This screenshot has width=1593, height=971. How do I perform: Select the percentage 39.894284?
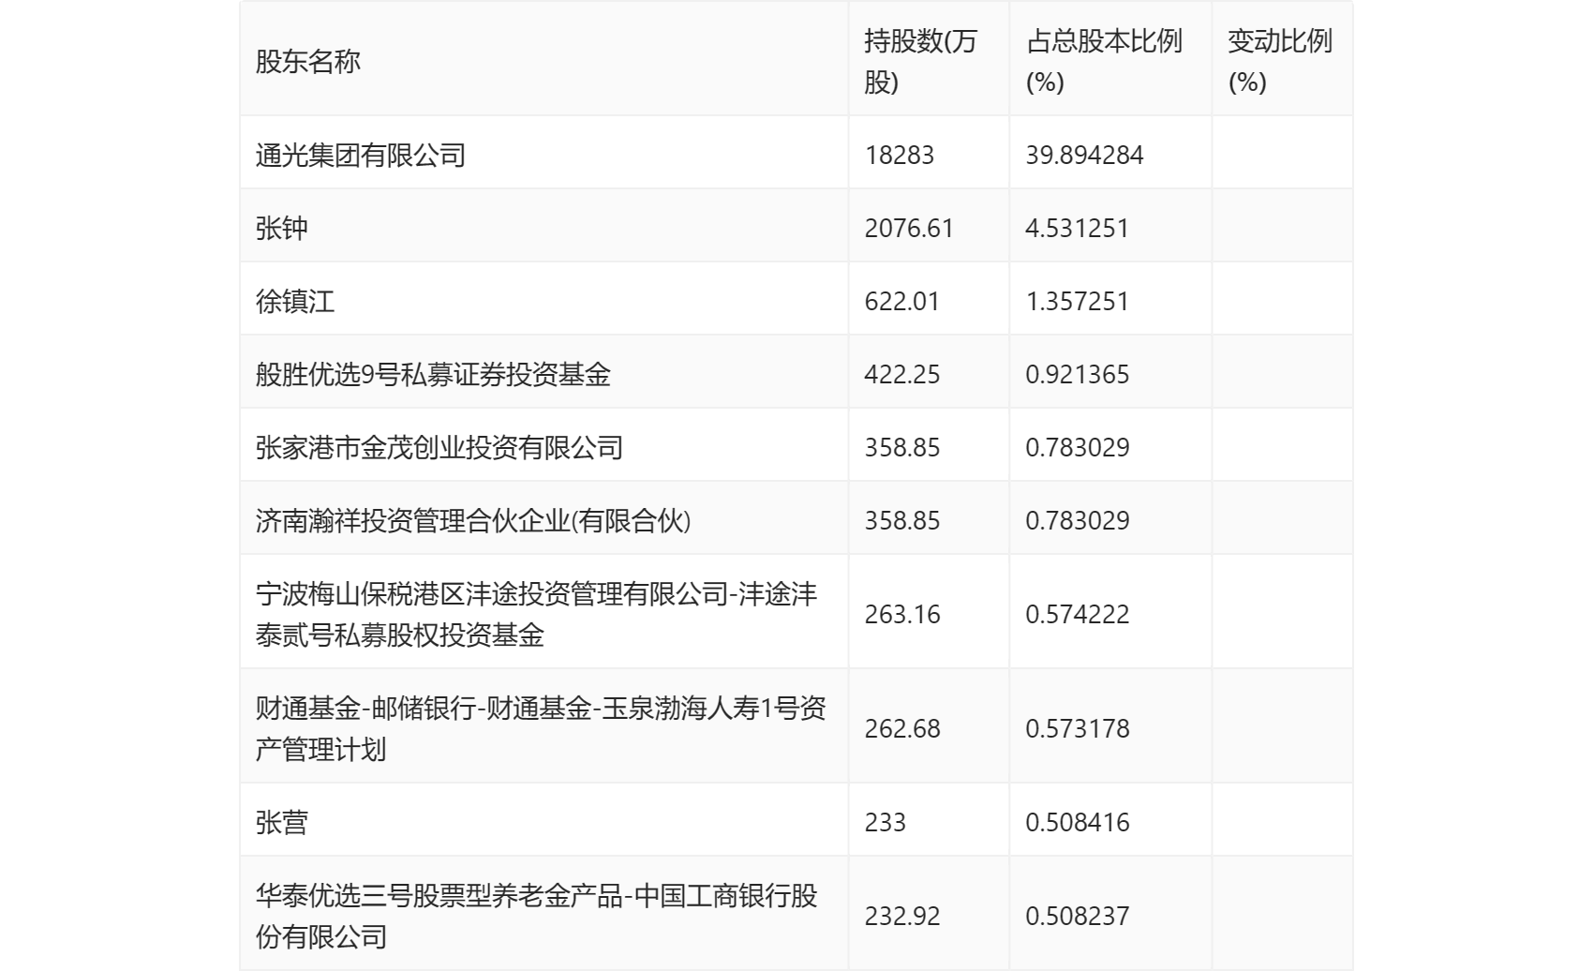1084,155
